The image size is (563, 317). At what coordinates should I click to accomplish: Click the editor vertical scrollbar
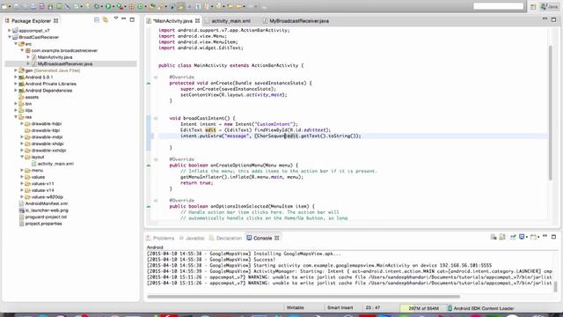click(551, 113)
